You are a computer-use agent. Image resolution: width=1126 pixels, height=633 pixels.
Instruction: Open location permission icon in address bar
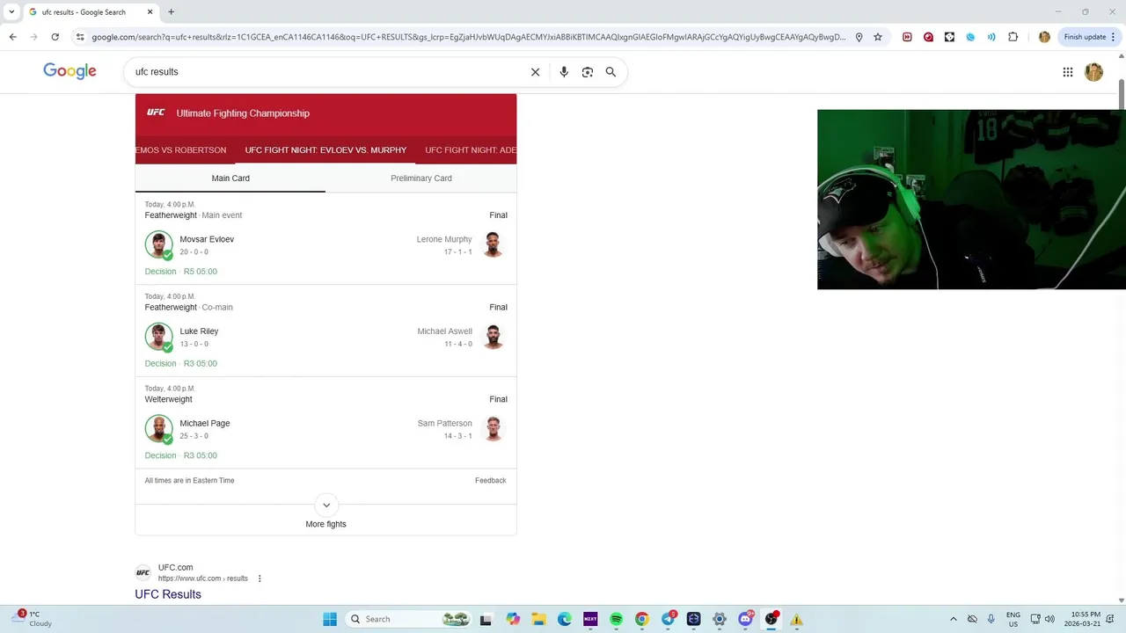[x=859, y=37]
